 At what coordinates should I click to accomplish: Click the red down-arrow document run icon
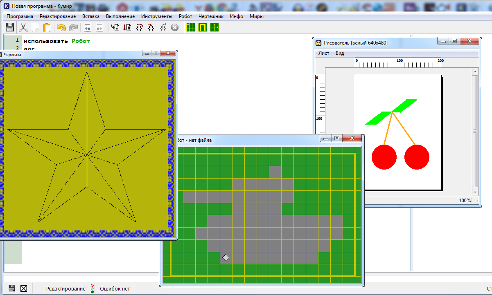point(127,27)
